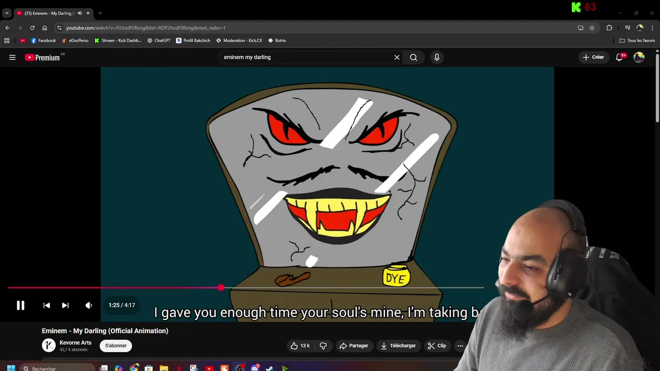Screen dimensions: 660x371
Task: Like the video (13 k)
Action: pos(300,346)
